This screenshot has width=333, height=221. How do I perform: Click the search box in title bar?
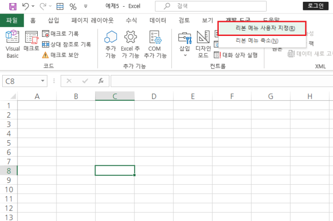(211, 6)
